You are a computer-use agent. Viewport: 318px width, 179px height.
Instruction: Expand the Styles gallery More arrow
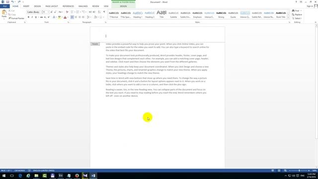point(288,18)
